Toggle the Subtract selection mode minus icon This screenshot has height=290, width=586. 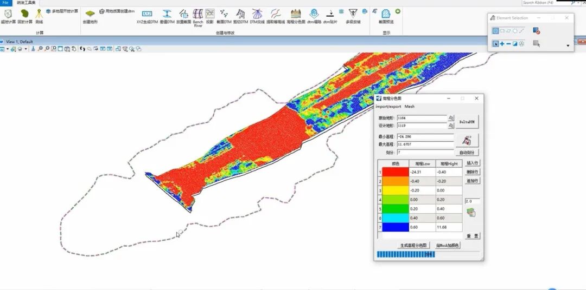pyautogui.click(x=508, y=44)
